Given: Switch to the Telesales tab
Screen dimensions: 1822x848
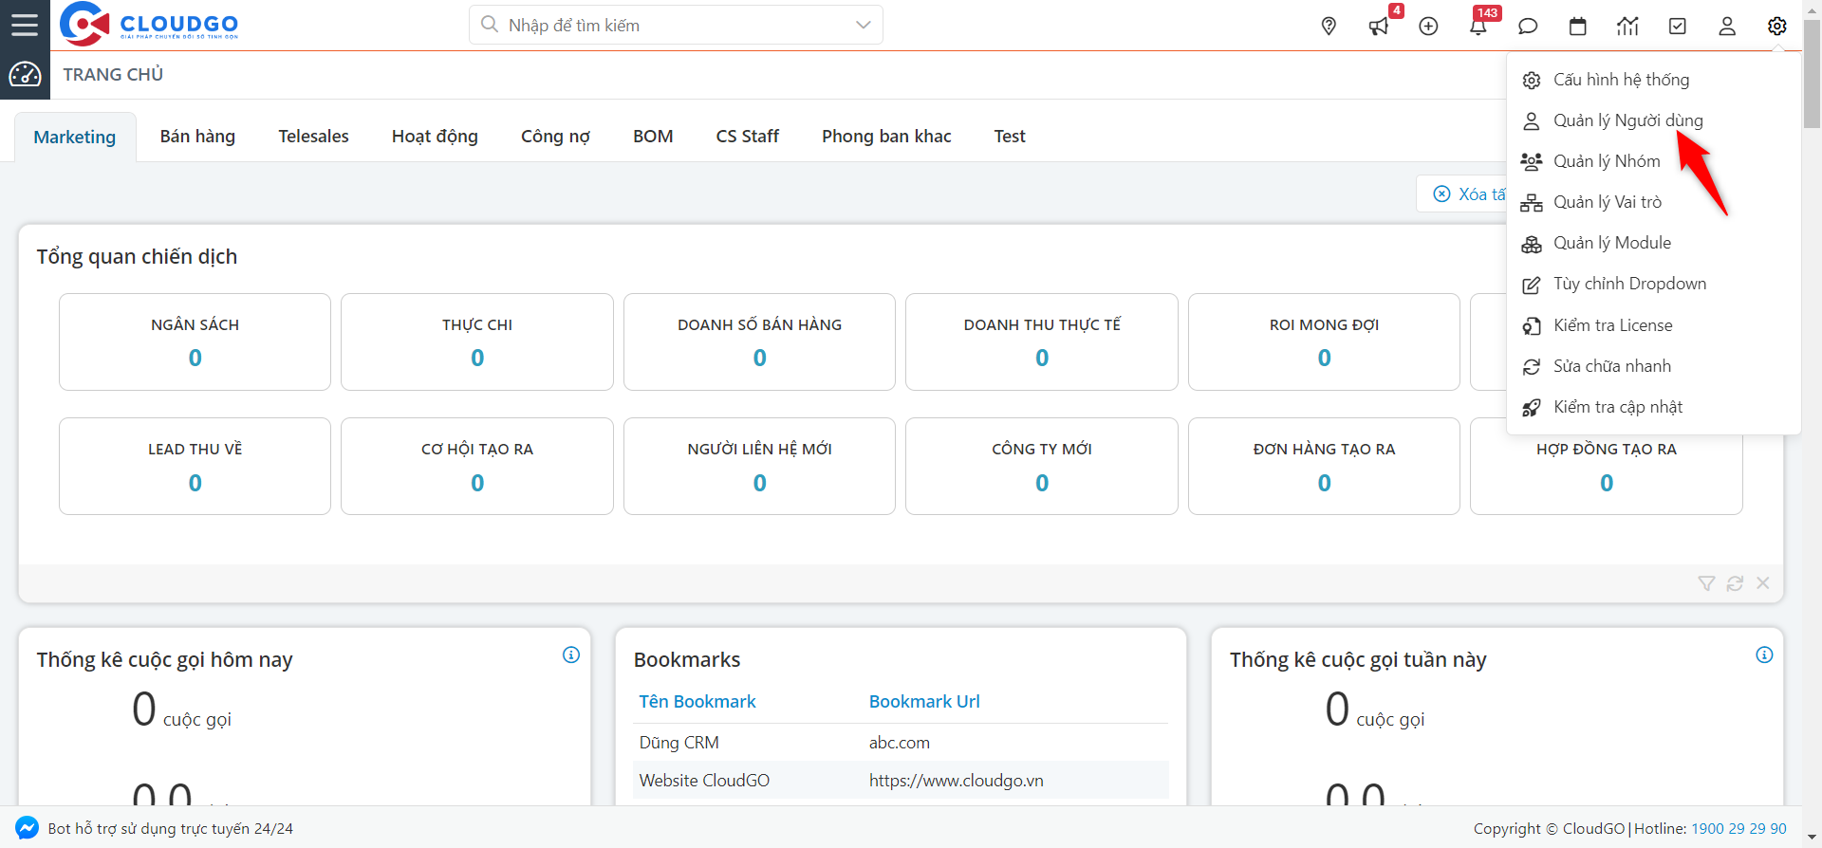Looking at the screenshot, I should [313, 137].
